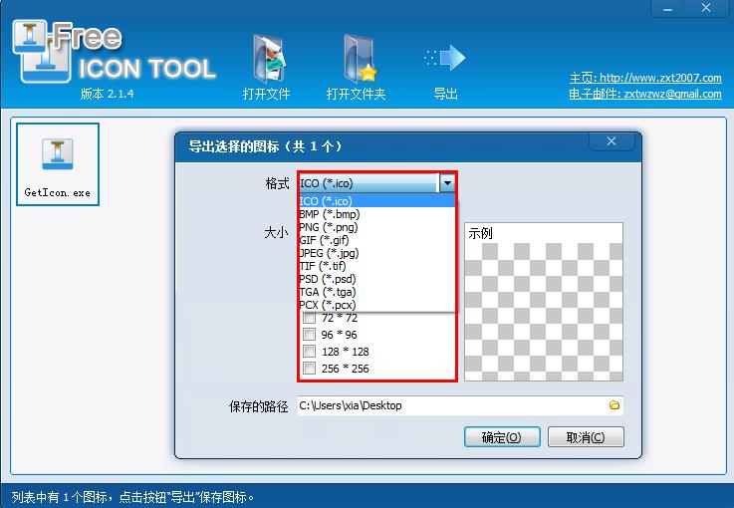Collapse the format dropdown arrow
Viewport: 734px width, 508px height.
(447, 183)
